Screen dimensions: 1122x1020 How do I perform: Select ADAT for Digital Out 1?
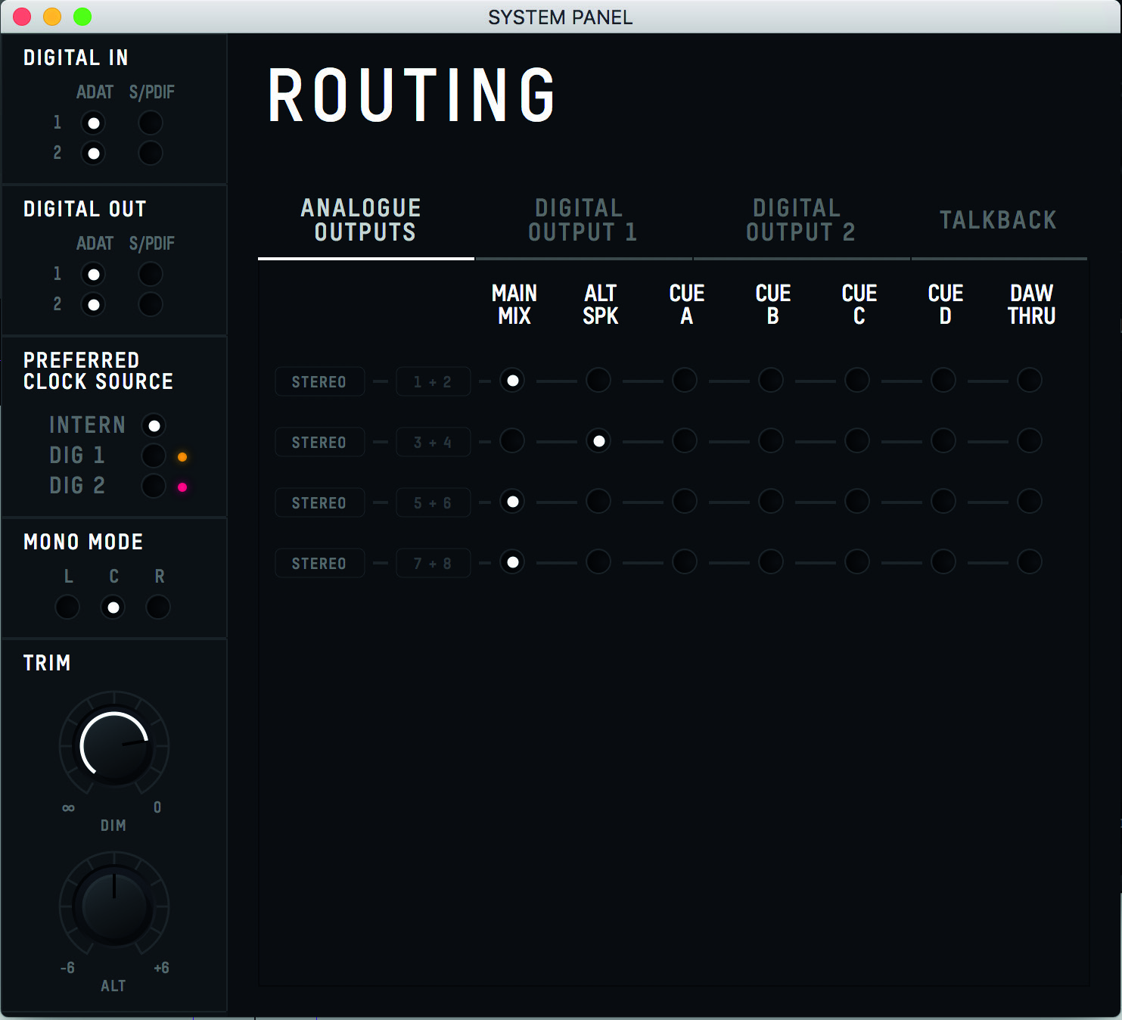coord(93,274)
